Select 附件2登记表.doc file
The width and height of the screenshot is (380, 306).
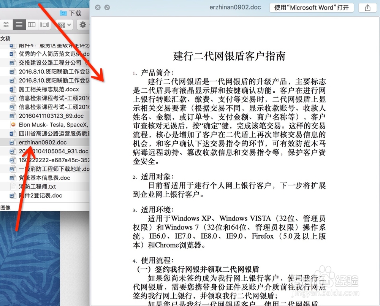[45, 195]
